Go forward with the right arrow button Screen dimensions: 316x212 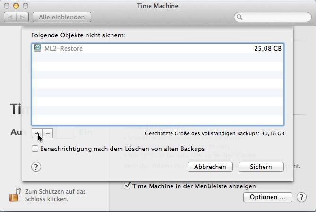point(22,17)
